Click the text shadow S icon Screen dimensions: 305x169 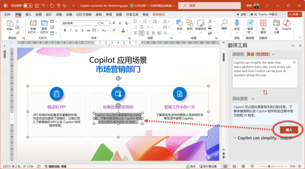(82, 30)
